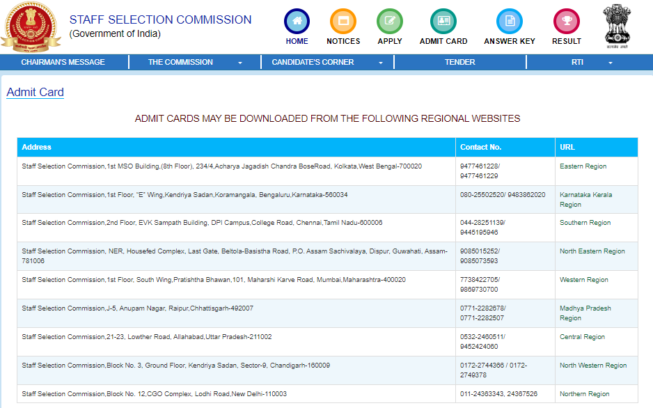Click the Address column header
This screenshot has width=653, height=408.
click(x=236, y=147)
